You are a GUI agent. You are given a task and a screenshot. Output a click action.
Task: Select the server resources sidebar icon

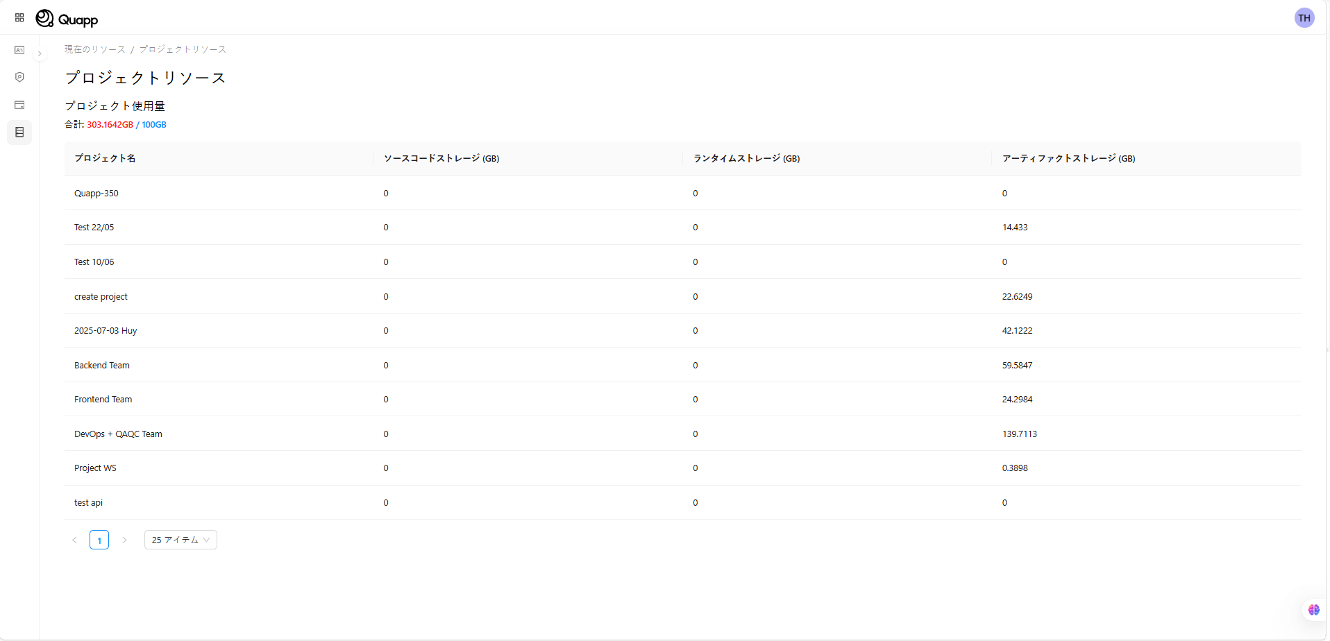[19, 132]
